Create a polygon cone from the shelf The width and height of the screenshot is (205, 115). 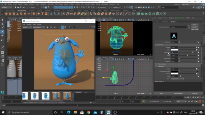pos(17,13)
